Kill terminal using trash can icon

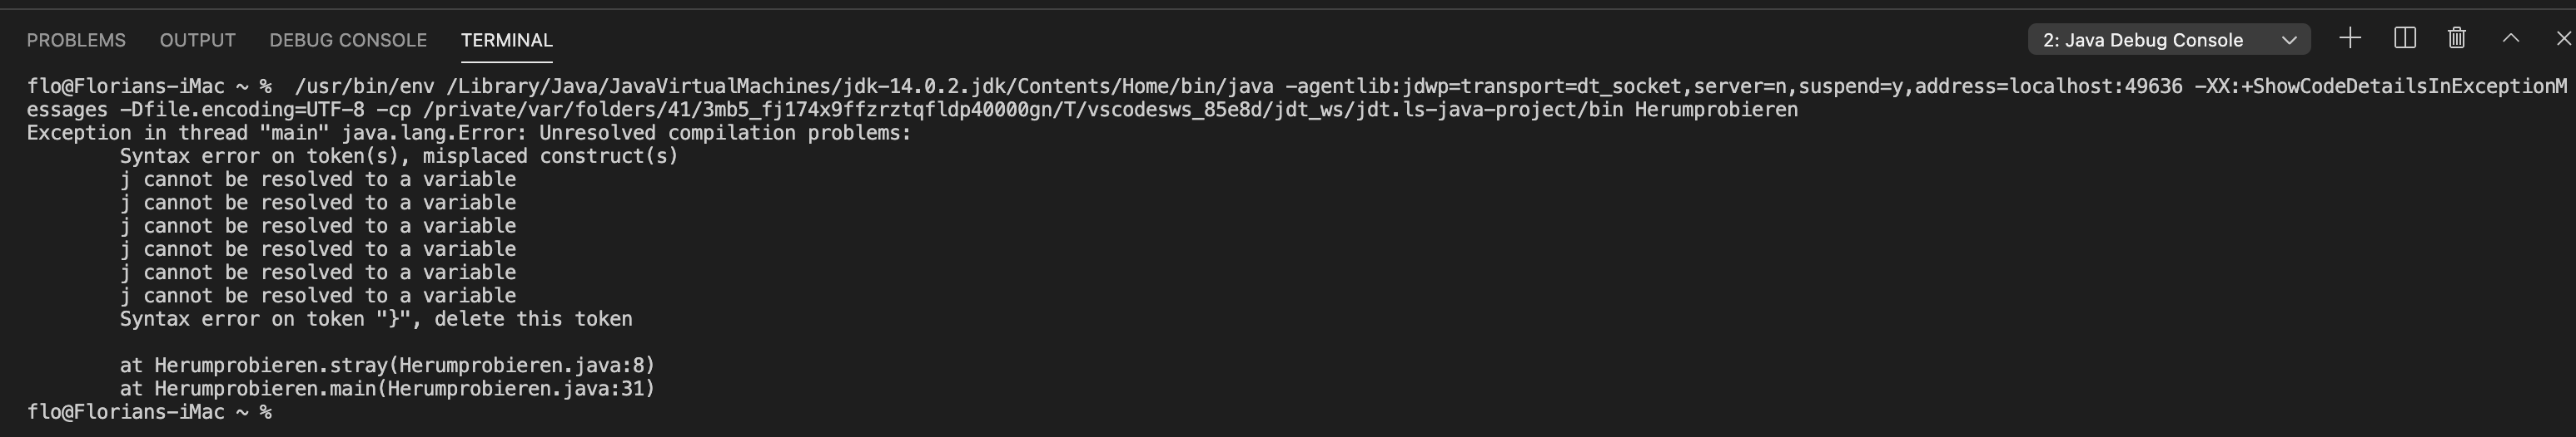pyautogui.click(x=2457, y=39)
